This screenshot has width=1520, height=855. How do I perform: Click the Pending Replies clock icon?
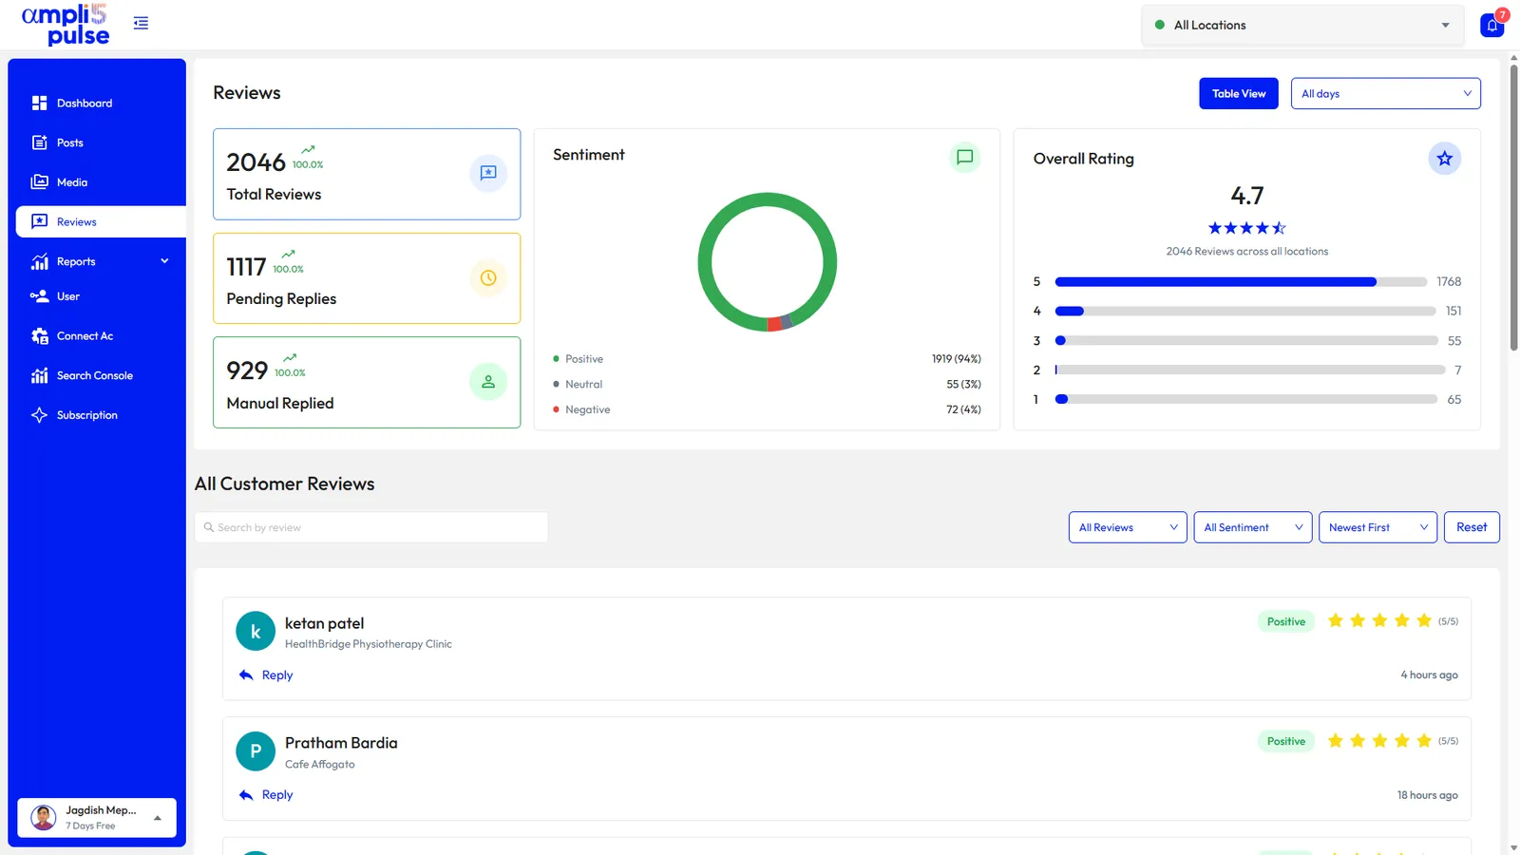(x=488, y=277)
